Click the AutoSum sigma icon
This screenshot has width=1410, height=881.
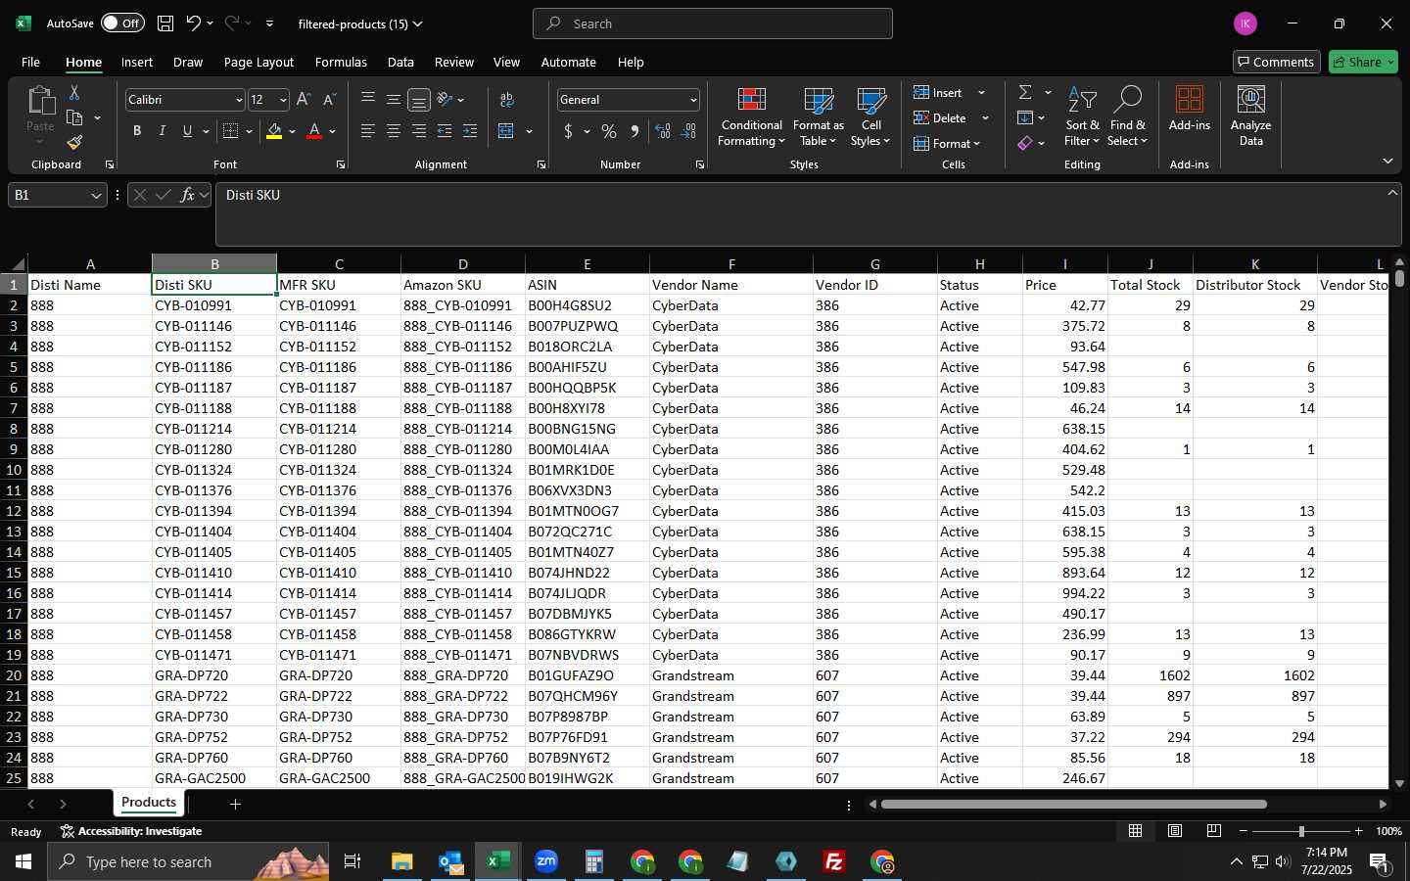(1025, 92)
